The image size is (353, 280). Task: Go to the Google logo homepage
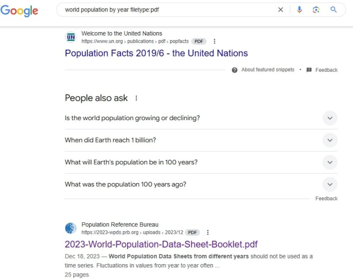(19, 11)
